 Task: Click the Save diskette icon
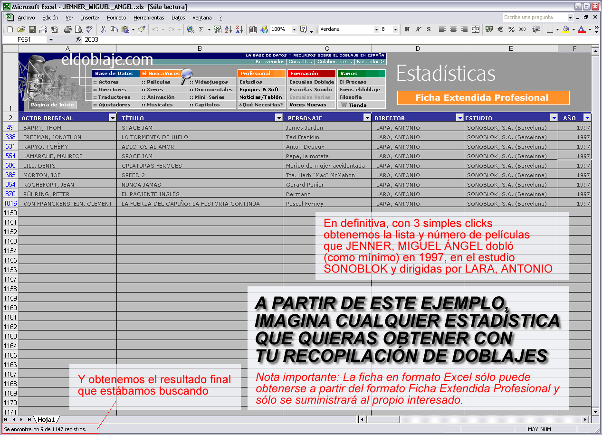(32, 29)
